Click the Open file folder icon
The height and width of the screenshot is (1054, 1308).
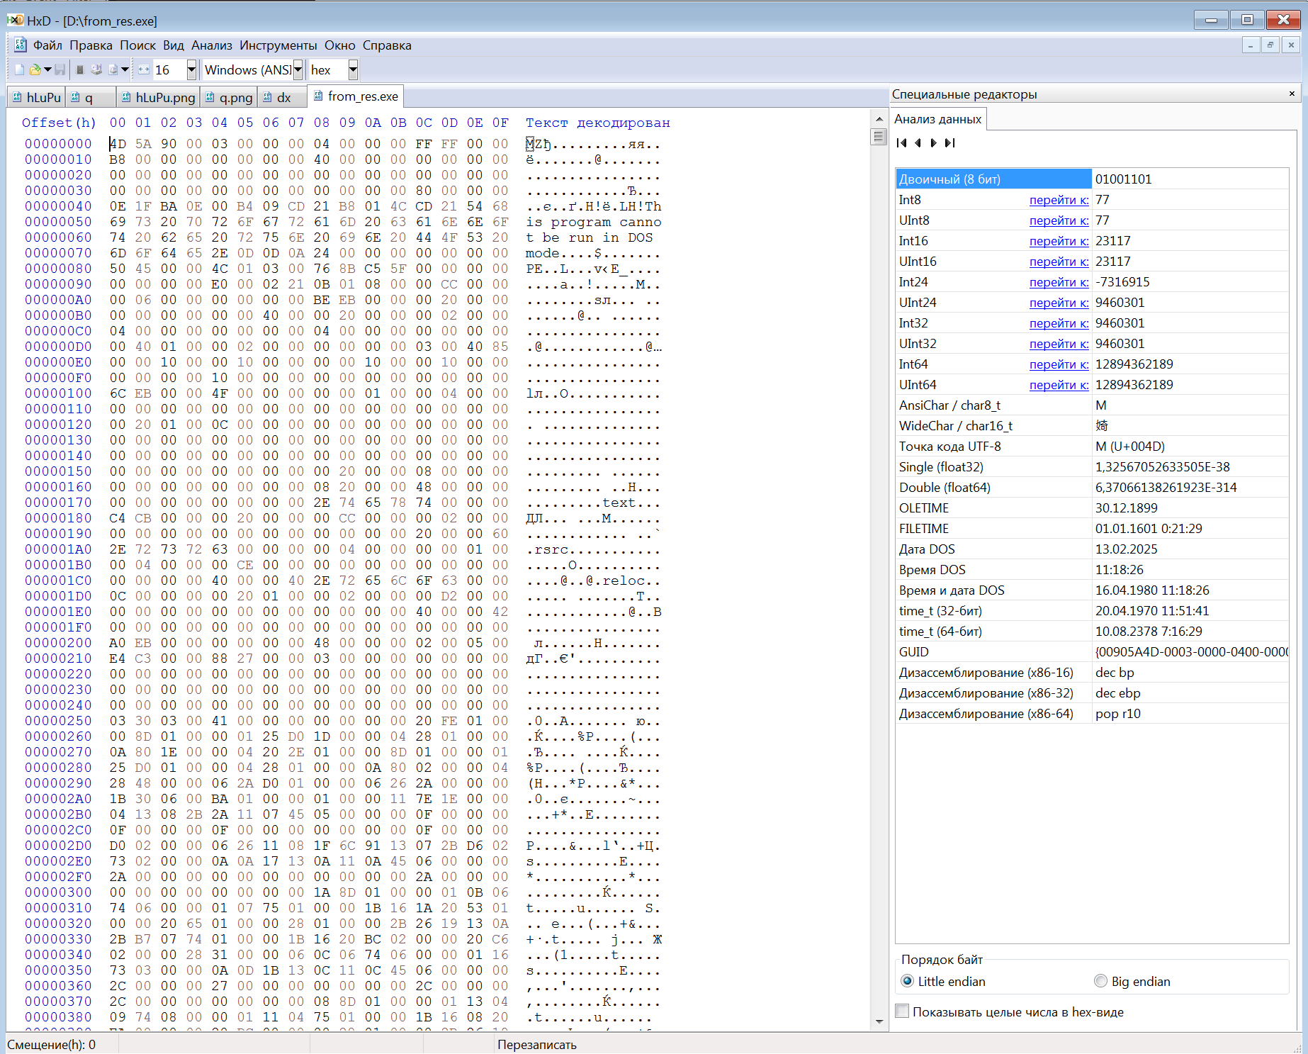tap(35, 69)
